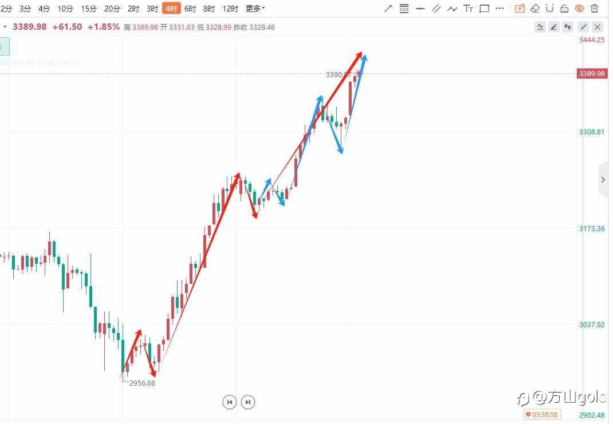Select the active 4时 timeframe
The image size is (614, 424).
[x=171, y=8]
